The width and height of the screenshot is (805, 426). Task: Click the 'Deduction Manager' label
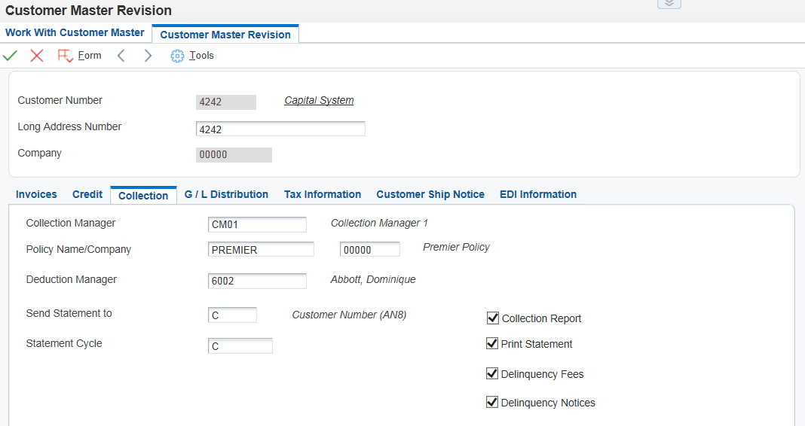[72, 279]
